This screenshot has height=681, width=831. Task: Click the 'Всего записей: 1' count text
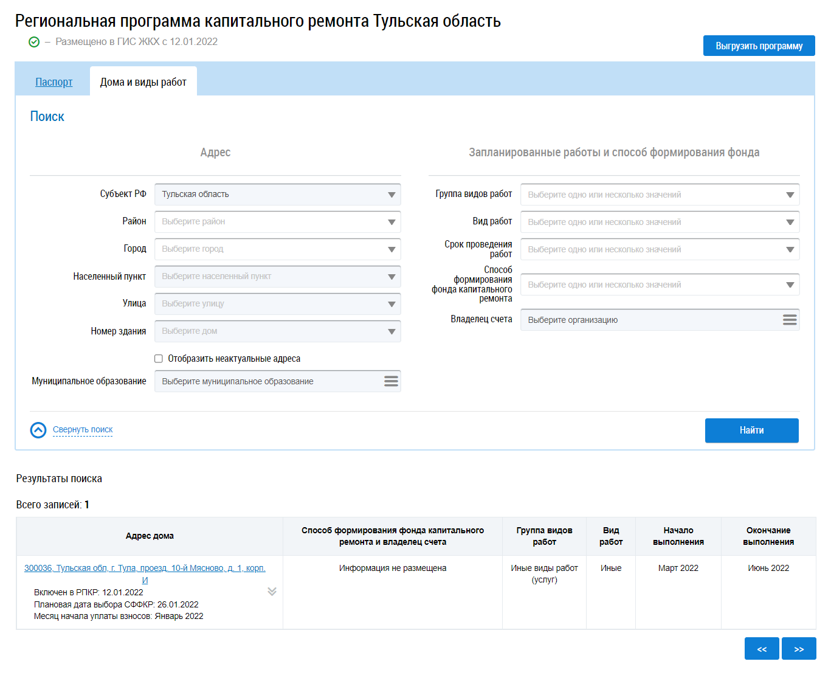coord(53,505)
